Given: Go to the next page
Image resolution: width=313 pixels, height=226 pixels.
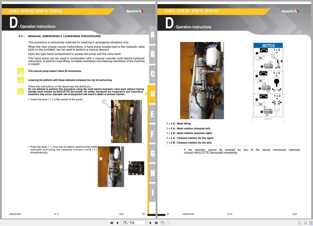Looking at the screenshot, I should point(151,223).
